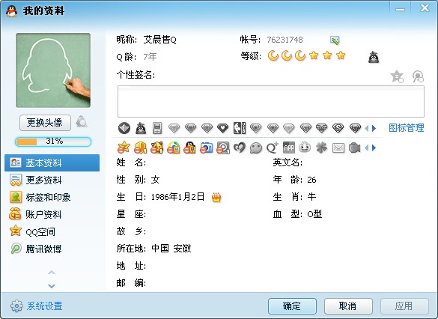Click the account number 76231748
This screenshot has height=319, width=438.
pos(285,40)
